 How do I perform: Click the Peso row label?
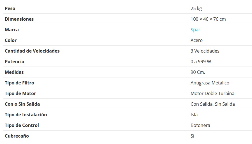point(10,8)
